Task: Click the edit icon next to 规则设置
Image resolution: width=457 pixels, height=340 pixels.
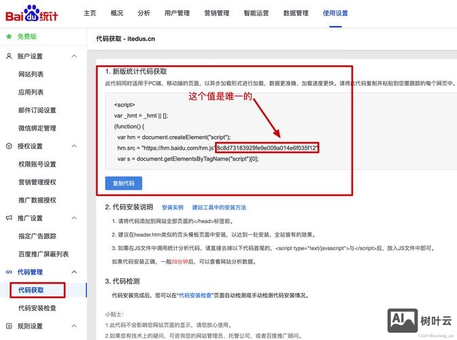Action: 9,326
